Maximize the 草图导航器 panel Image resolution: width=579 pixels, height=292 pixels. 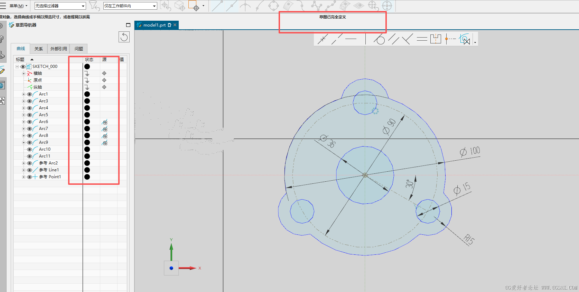click(x=128, y=25)
